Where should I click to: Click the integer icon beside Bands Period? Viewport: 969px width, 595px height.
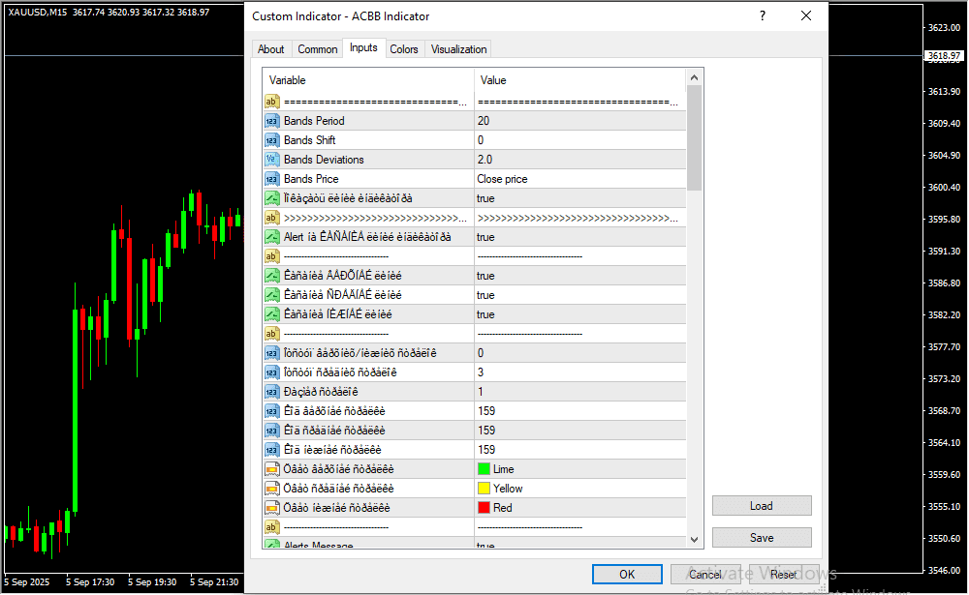(x=271, y=121)
